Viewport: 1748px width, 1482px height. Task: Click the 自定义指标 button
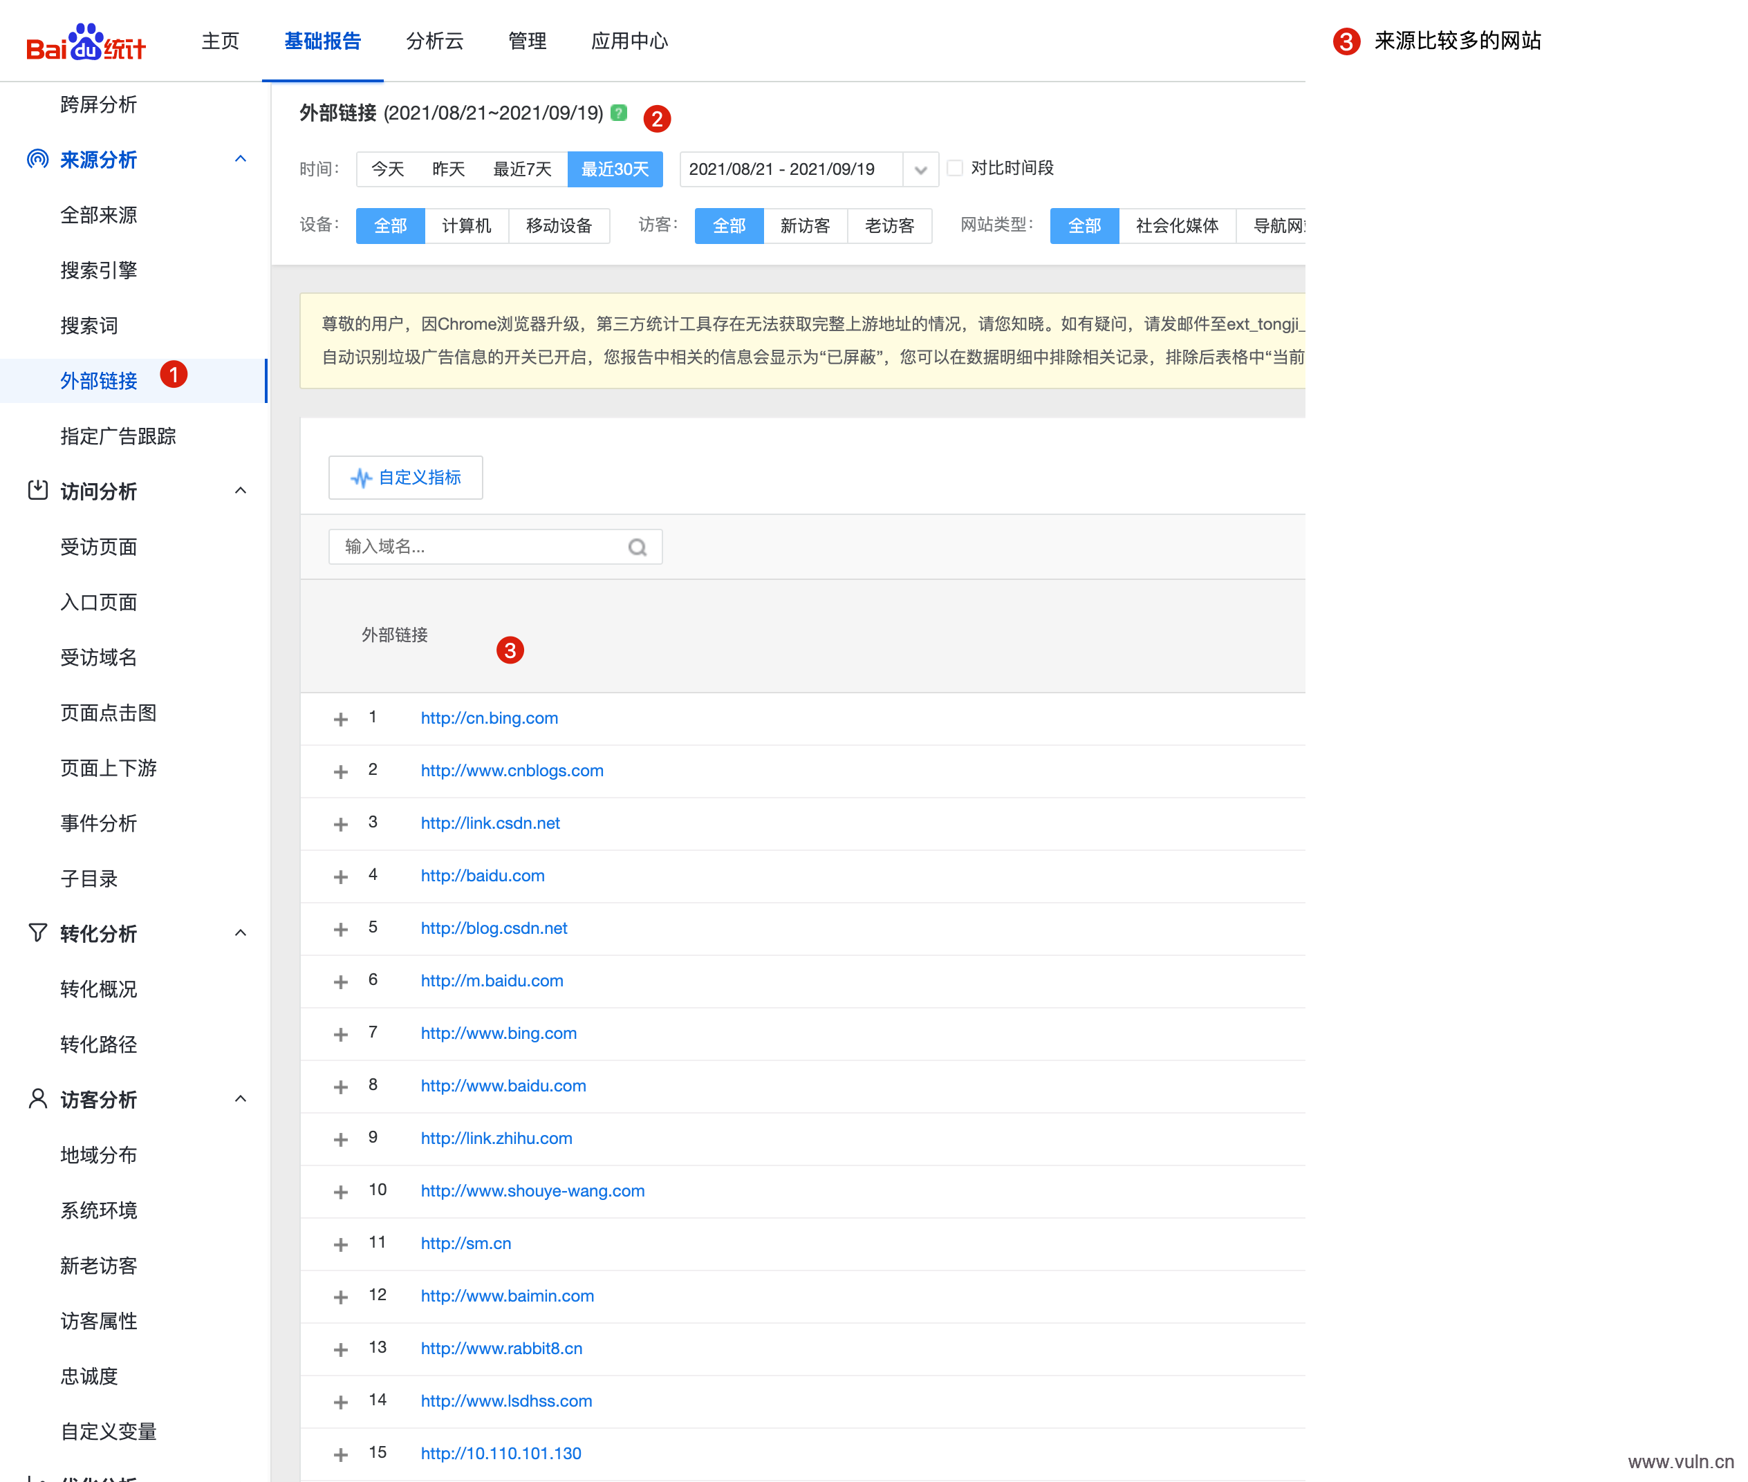(405, 478)
